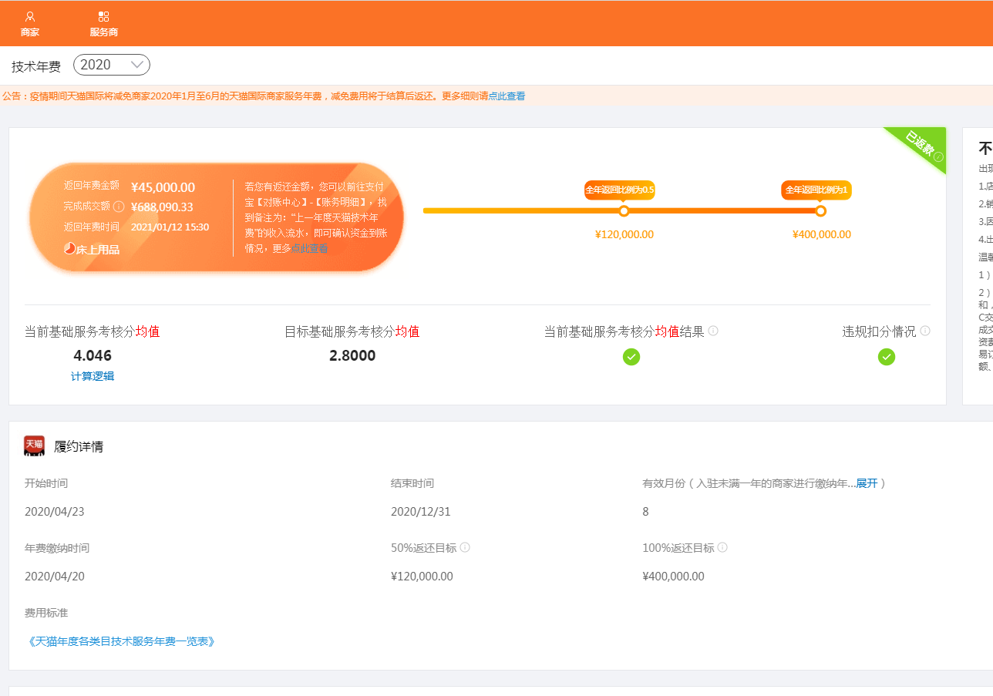Switch to the 服务商 tab
This screenshot has height=696, width=993.
(103, 24)
